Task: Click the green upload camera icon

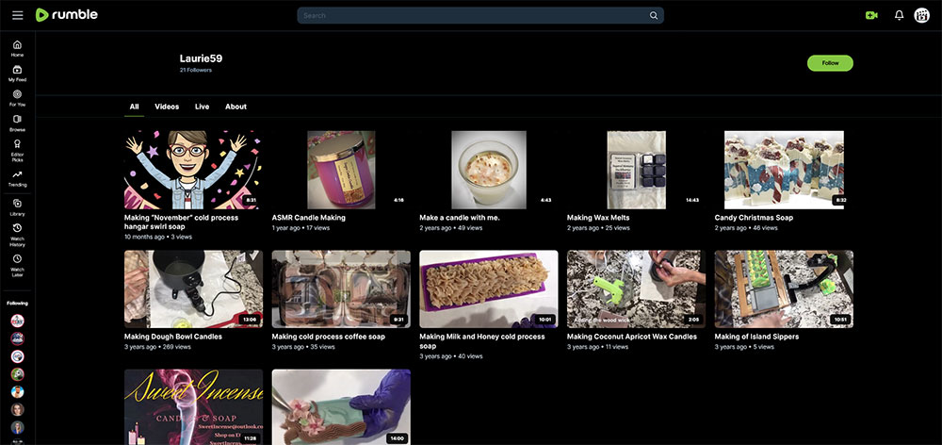Action: coord(871,16)
